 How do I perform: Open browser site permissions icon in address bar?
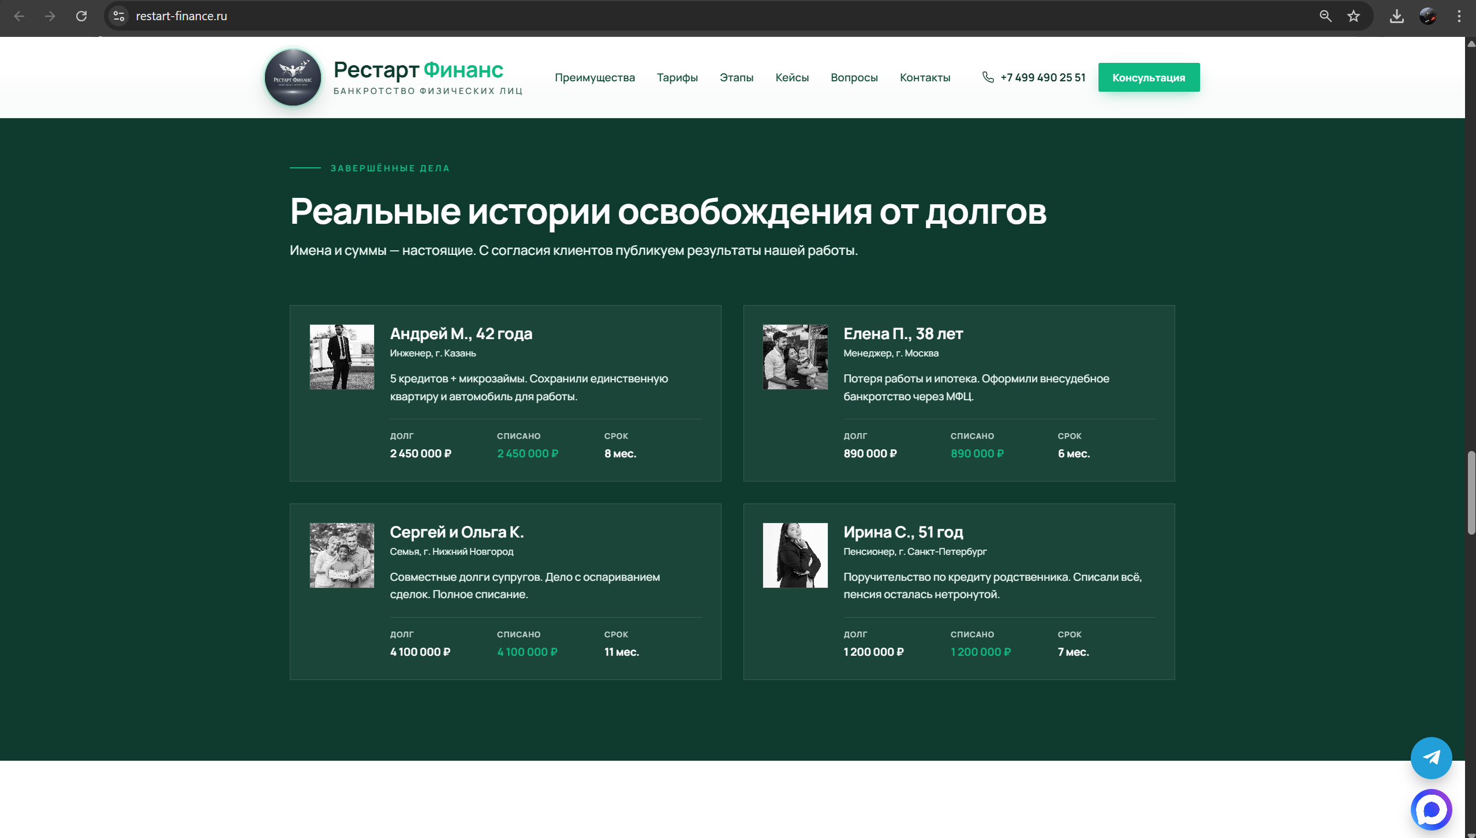pyautogui.click(x=118, y=16)
